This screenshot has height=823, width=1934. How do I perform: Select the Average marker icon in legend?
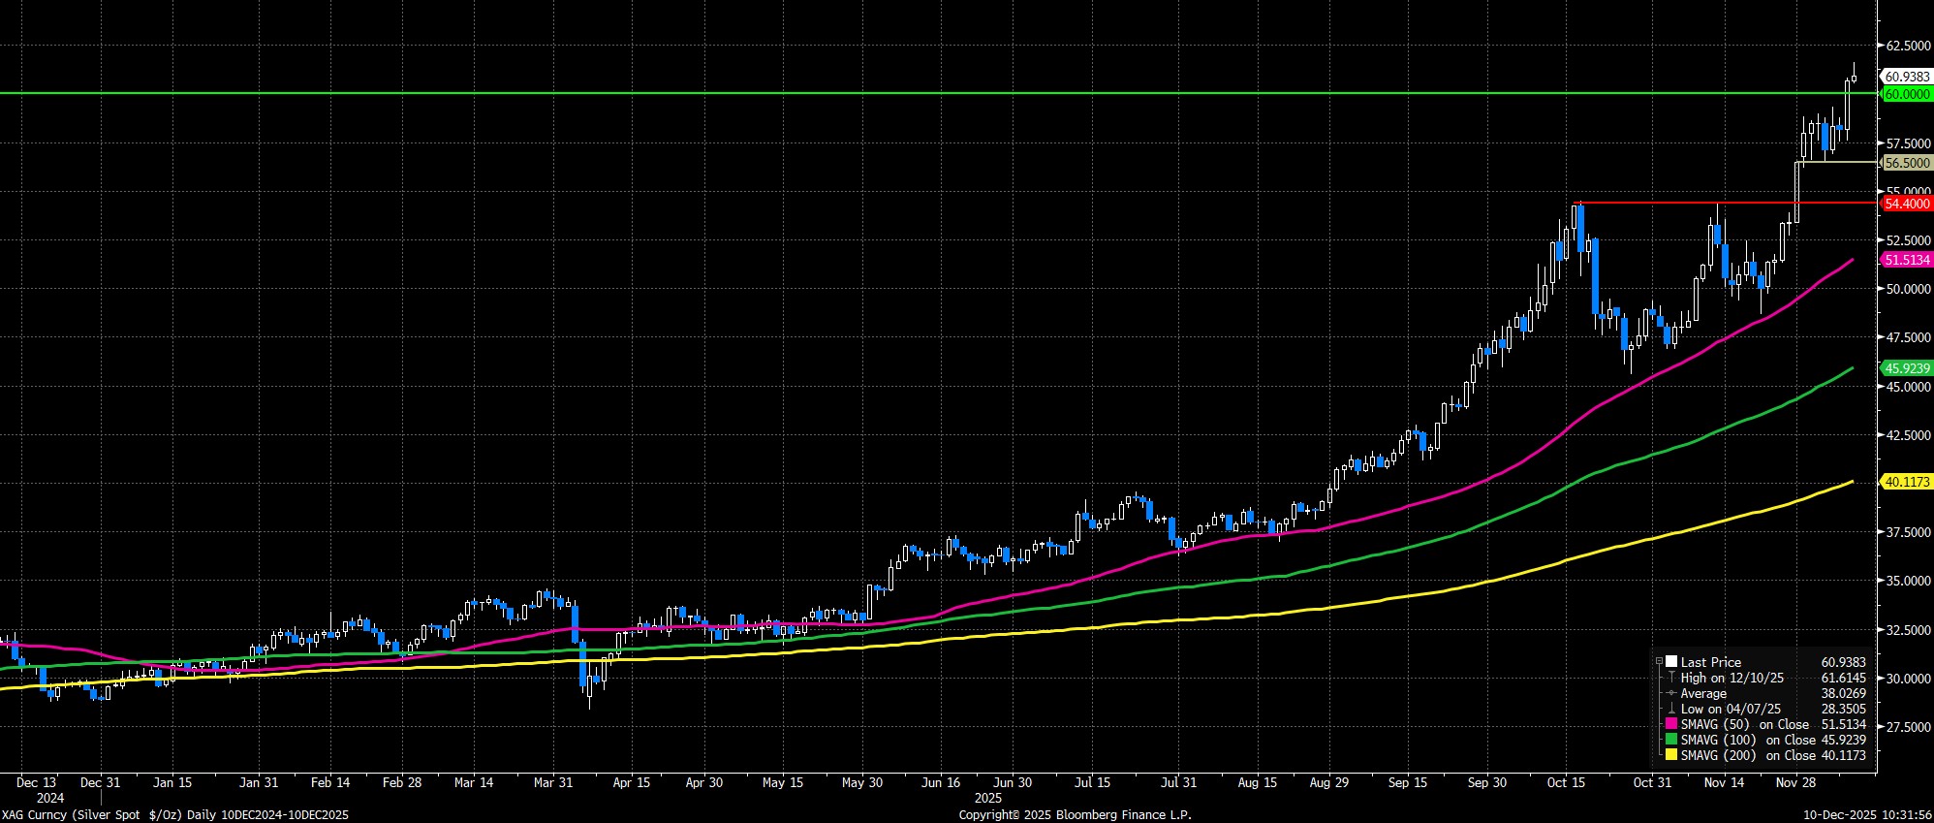pyautogui.click(x=1671, y=693)
